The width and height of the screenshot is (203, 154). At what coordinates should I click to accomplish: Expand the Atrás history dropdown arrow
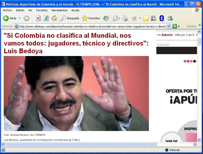(x=19, y=18)
